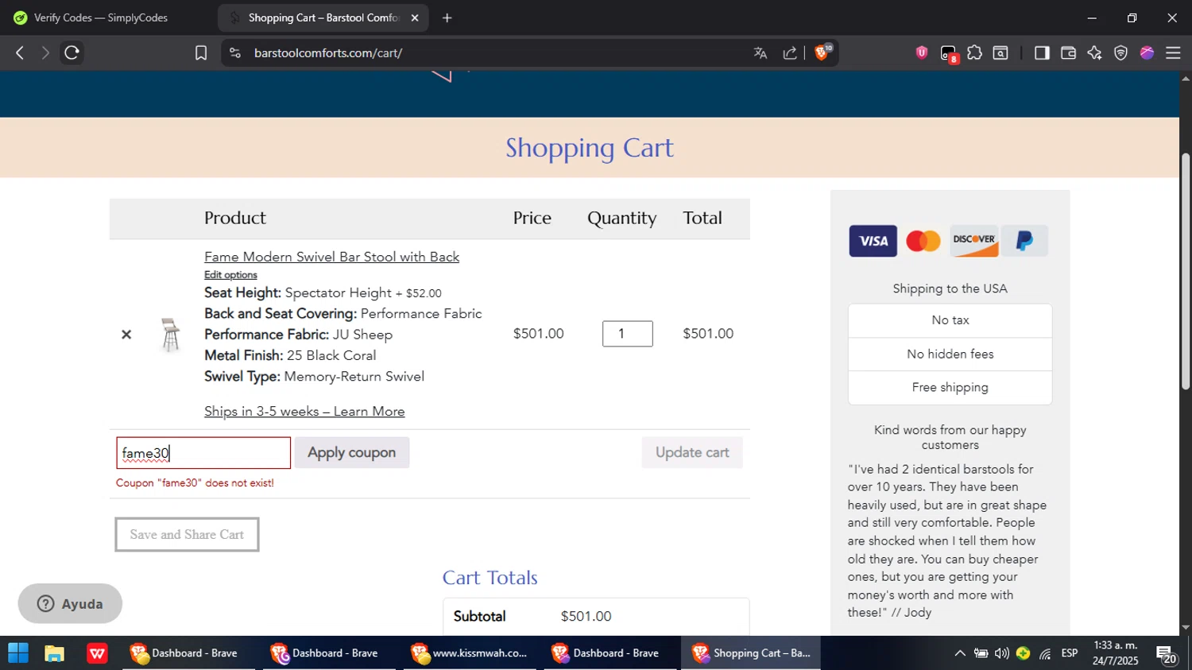Show hidden system tray icons
The width and height of the screenshot is (1192, 670).
pos(960,653)
